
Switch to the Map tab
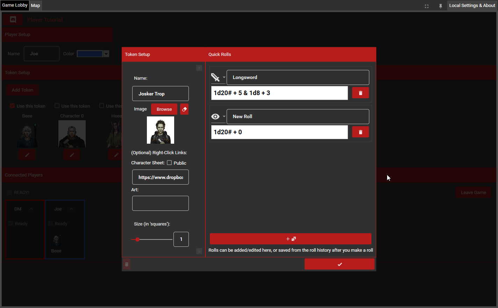[x=35, y=5]
